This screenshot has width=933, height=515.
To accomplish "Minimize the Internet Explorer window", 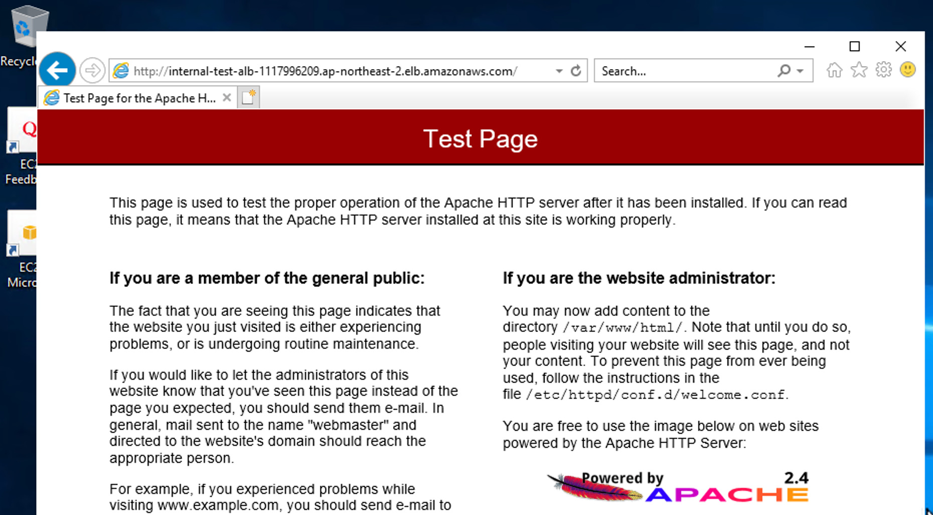I will coord(809,47).
